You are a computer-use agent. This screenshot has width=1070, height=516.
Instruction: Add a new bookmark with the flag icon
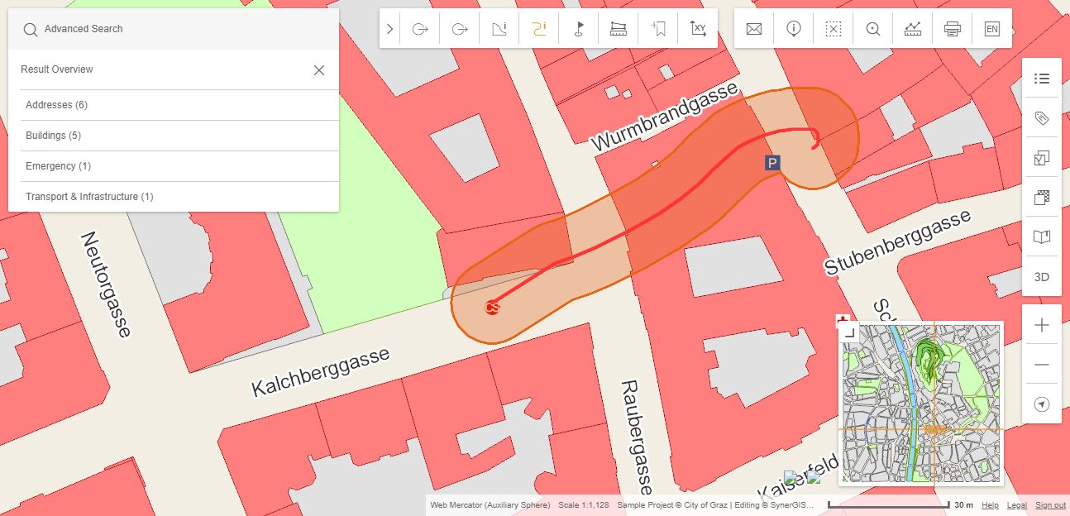(x=657, y=27)
